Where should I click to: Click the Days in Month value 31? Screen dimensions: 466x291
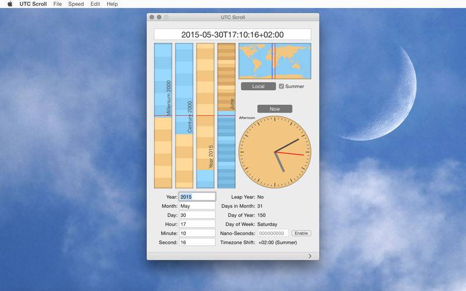pos(260,206)
